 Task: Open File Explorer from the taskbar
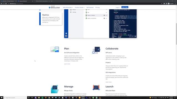(39, 98)
